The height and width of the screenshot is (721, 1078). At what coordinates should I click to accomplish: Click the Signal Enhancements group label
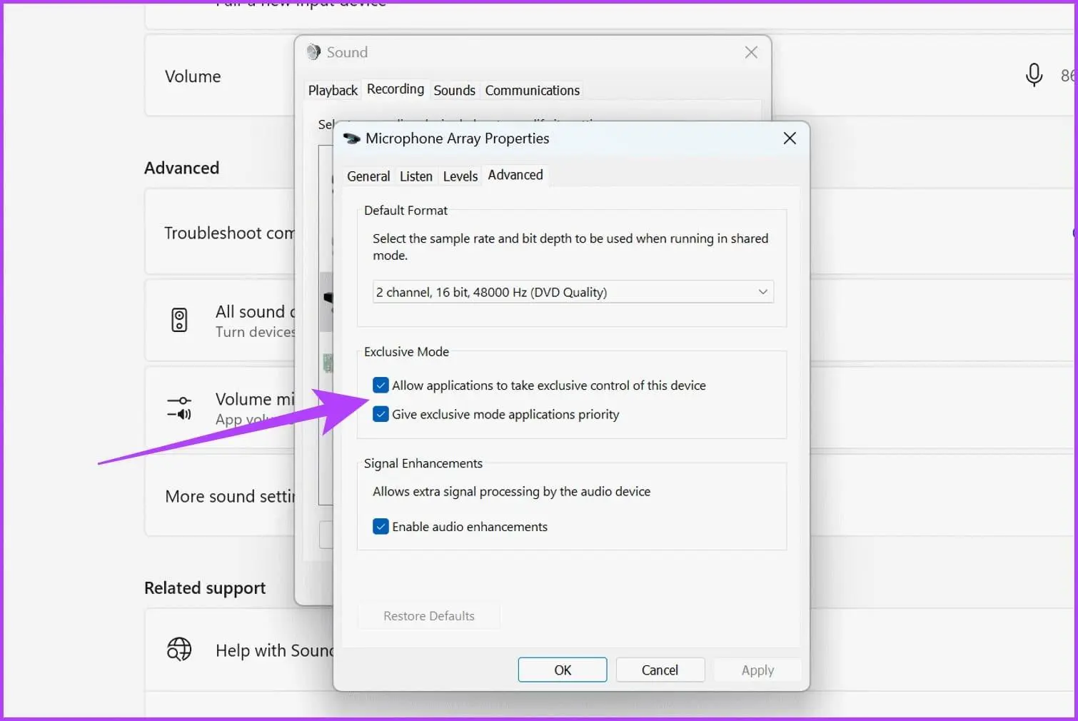[x=423, y=463]
